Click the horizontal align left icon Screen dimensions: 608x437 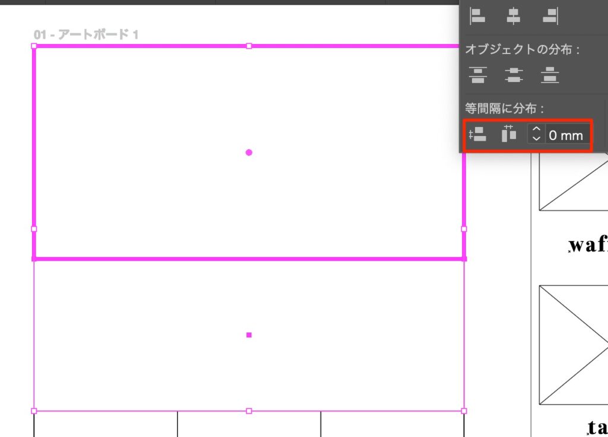[478, 16]
